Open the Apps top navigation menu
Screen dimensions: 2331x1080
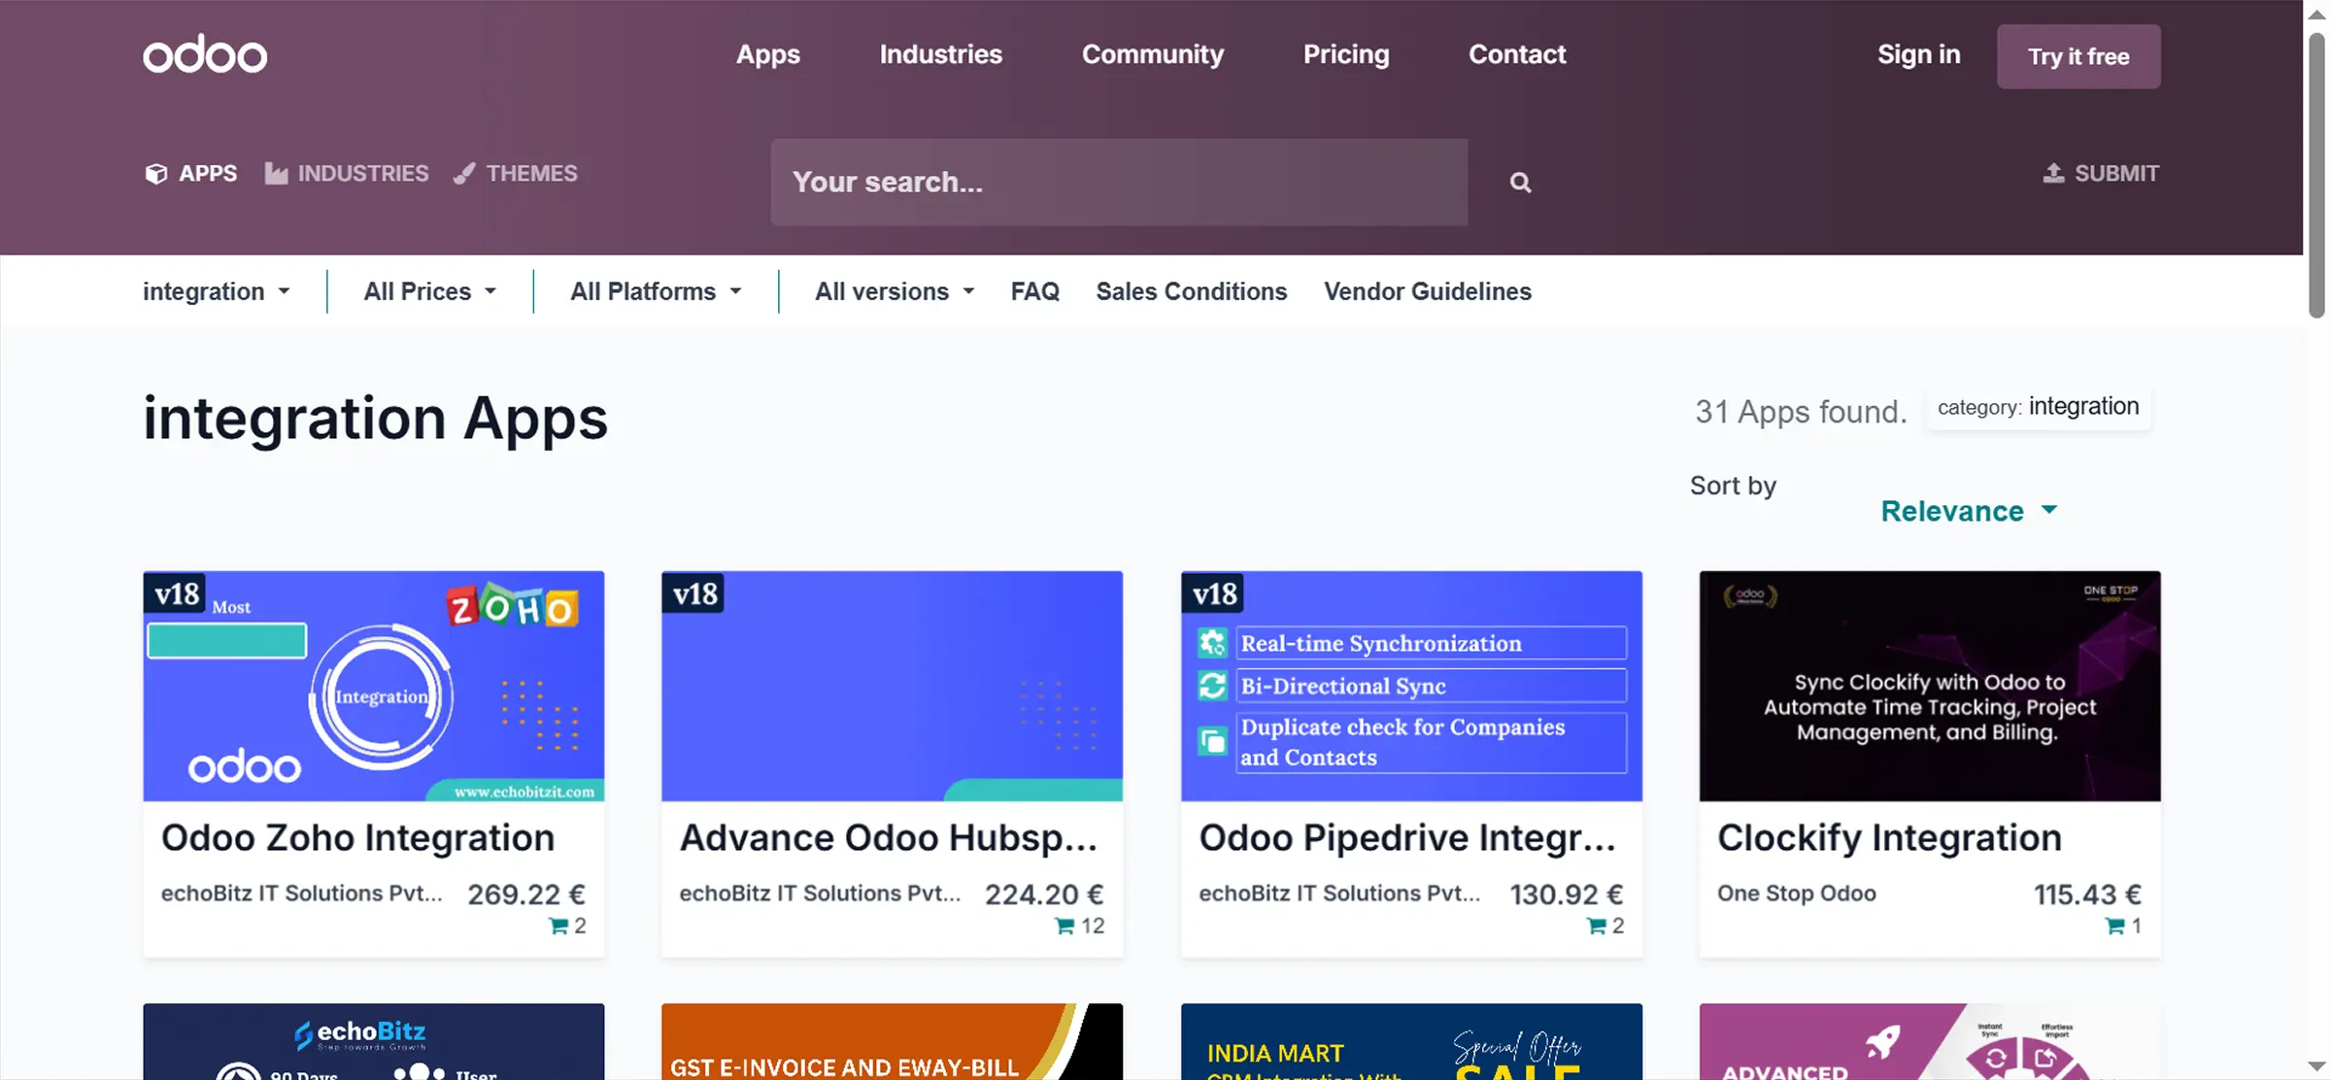click(767, 54)
